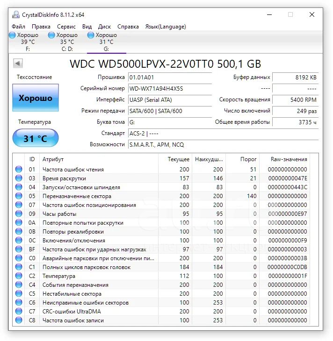333x341 pixels.
Task: Click the status icon for attribute BF
Action: pos(19,249)
